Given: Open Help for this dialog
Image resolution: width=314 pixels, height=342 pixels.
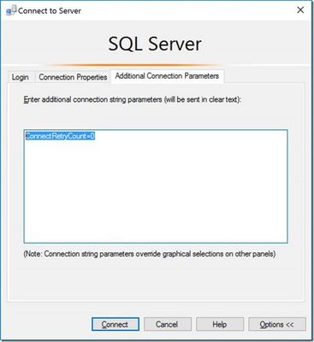Looking at the screenshot, I should [x=220, y=324].
